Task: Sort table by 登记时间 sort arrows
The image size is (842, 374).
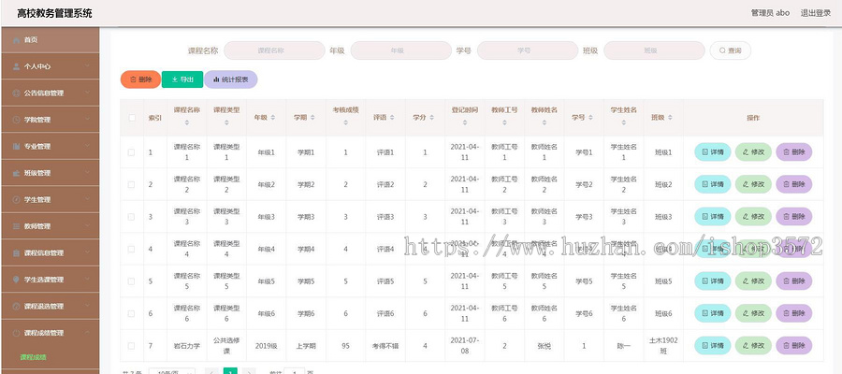Action: pyautogui.click(x=465, y=122)
